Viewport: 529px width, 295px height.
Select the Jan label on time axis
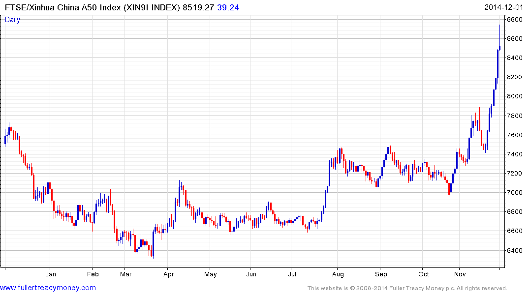(51, 274)
